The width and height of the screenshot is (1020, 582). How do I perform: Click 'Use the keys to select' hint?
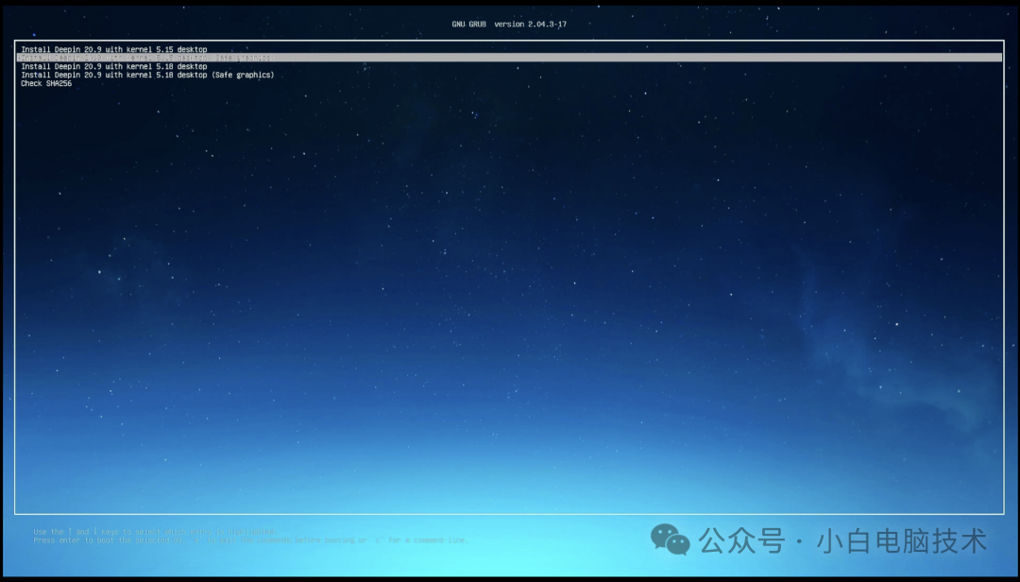156,532
